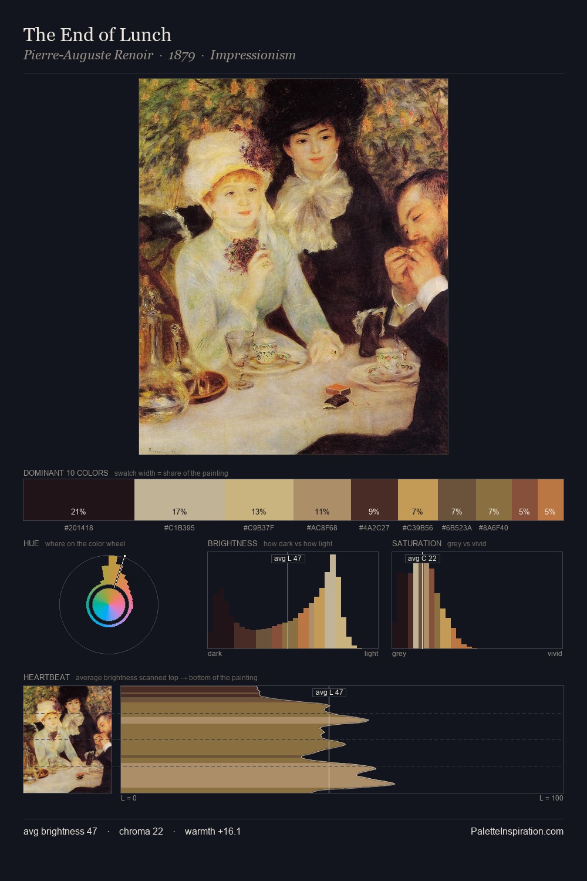Pick the 13% swatch #C9B37F

click(x=259, y=500)
